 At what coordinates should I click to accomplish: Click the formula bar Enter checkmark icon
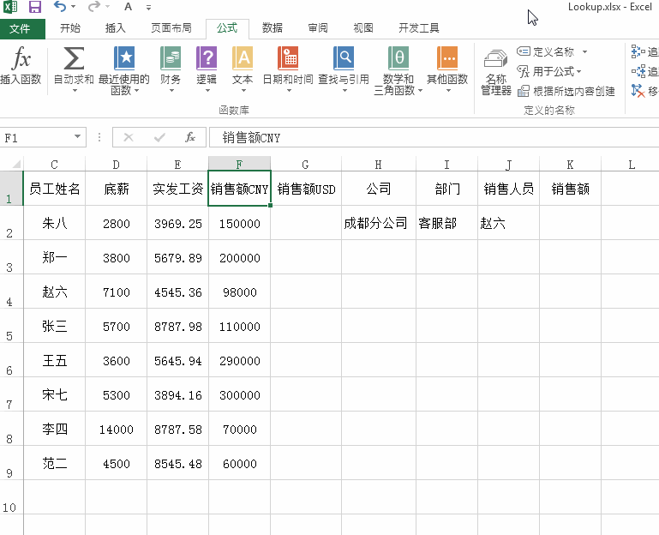(x=159, y=137)
